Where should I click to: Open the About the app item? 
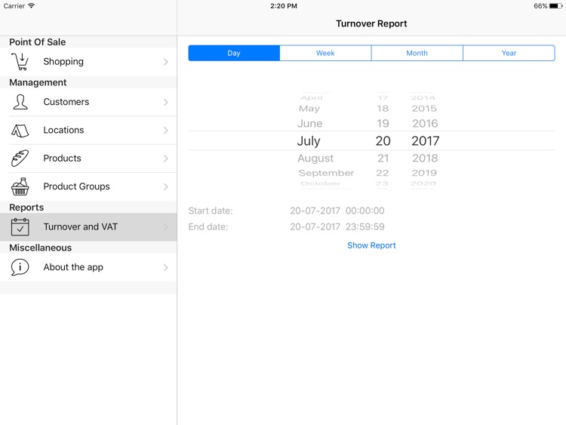(x=88, y=267)
